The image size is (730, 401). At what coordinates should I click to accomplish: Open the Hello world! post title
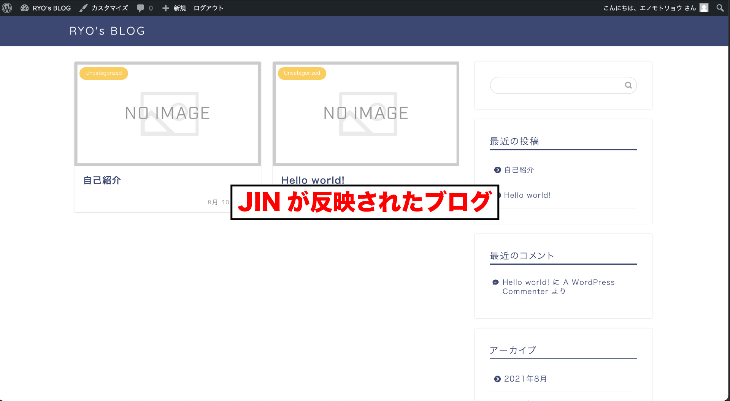313,180
